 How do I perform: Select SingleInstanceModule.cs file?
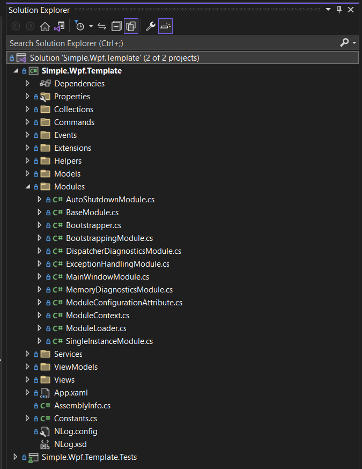coord(109,341)
